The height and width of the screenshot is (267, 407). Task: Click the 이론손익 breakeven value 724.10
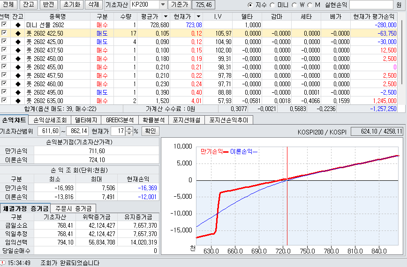pos(97,160)
